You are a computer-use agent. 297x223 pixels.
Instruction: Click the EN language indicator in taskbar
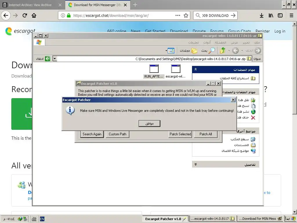(42, 219)
